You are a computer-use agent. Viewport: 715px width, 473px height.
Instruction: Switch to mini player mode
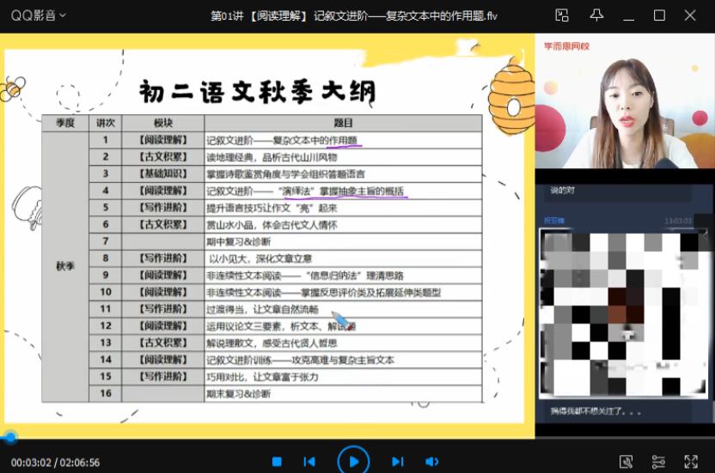coord(562,15)
